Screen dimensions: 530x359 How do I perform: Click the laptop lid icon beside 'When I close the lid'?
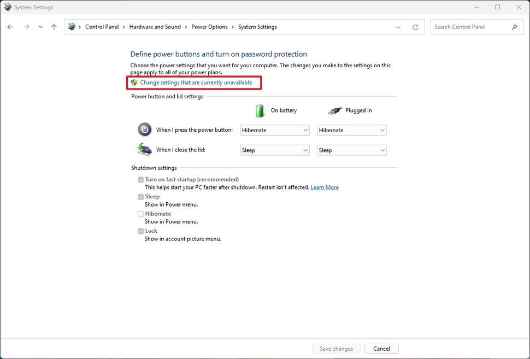pyautogui.click(x=144, y=149)
